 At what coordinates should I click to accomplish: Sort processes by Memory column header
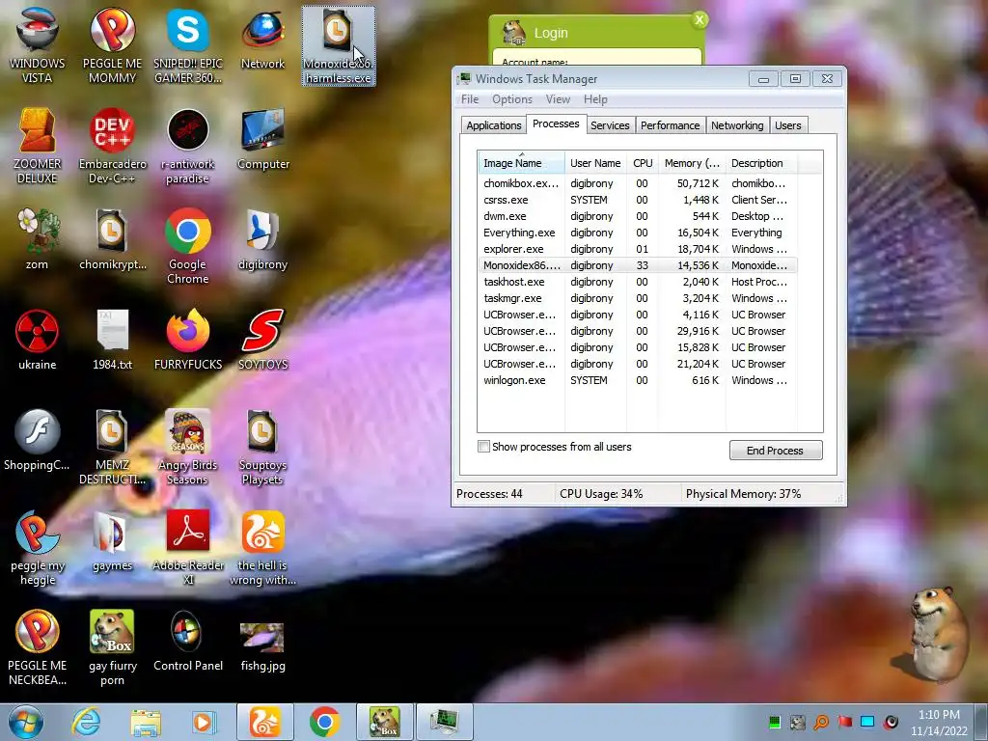(692, 163)
